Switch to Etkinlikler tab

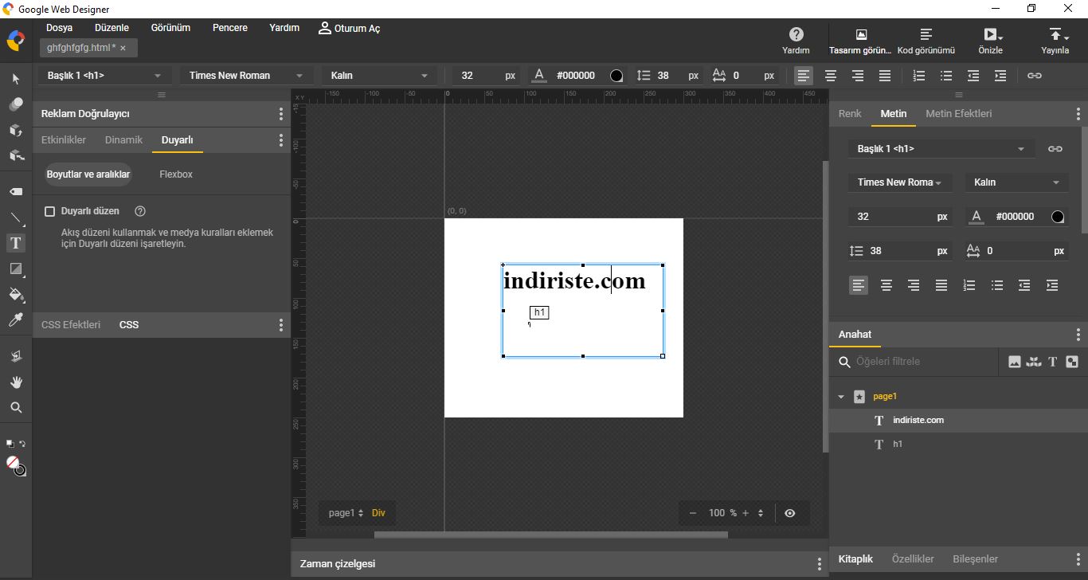coord(64,140)
